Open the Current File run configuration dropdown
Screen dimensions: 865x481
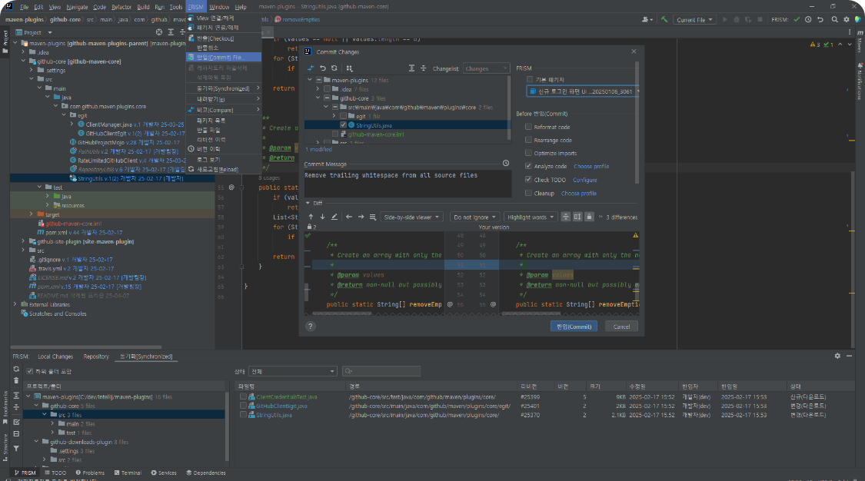click(x=694, y=20)
